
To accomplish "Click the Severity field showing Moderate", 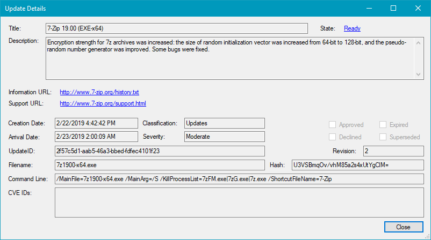I will pos(224,137).
